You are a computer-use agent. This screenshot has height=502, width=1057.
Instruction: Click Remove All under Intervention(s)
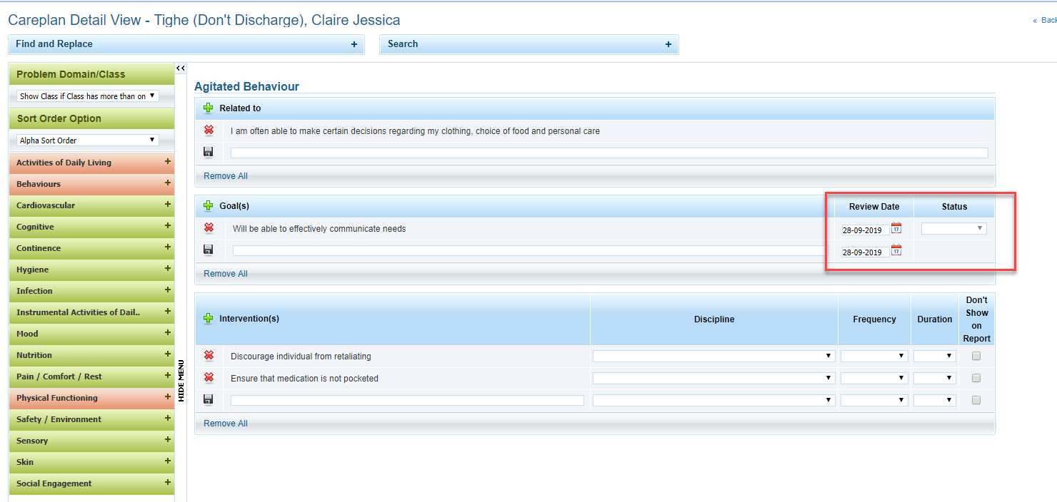(226, 424)
